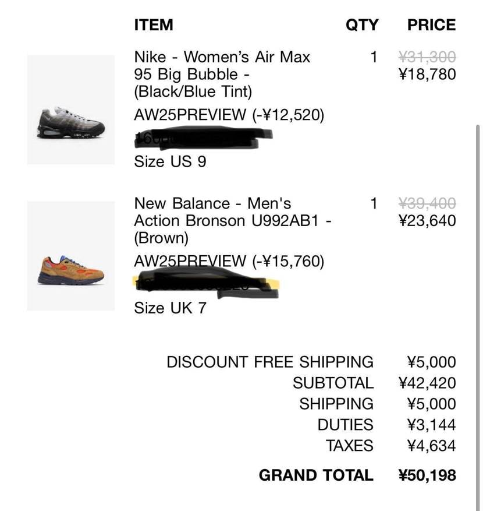Click the DISCOUNT FREE SHIPPING line
483x511 pixels.
270,362
